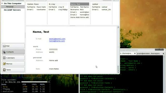
Task: Select the sankar contact card
Action: point(101,7)
